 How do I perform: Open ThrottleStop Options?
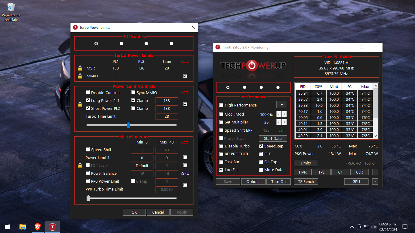pos(253,182)
